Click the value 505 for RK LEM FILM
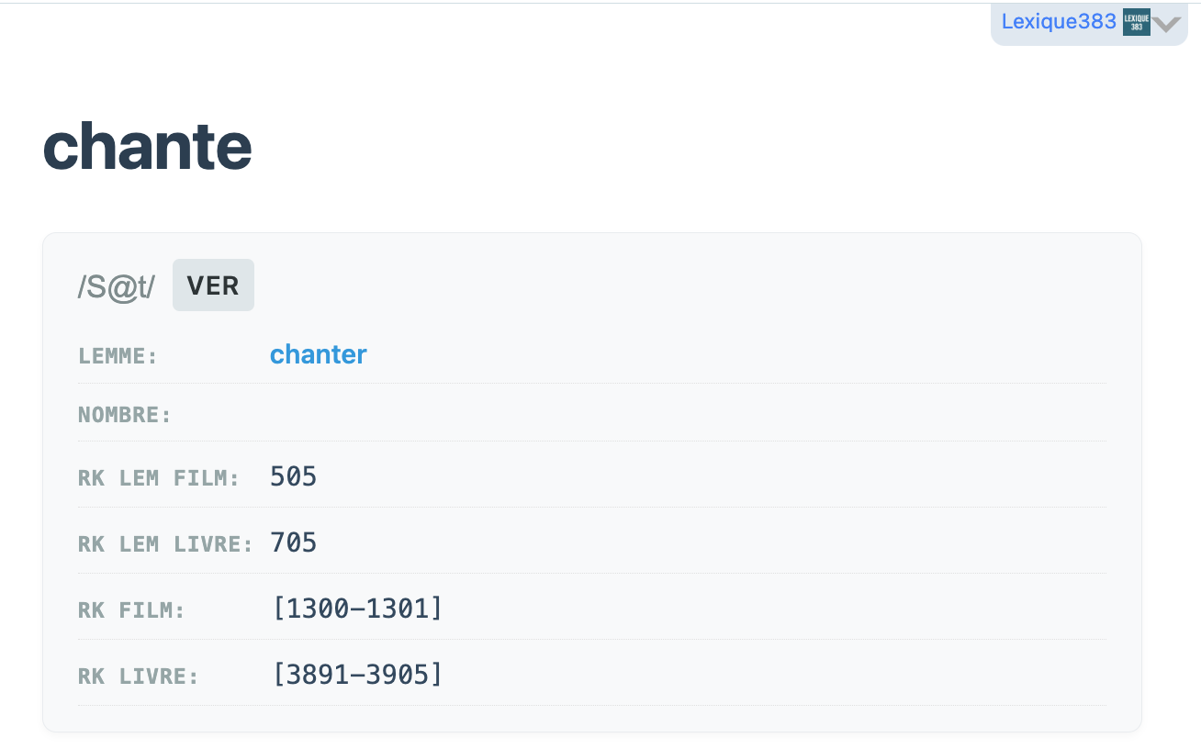The height and width of the screenshot is (749, 1201). point(293,476)
